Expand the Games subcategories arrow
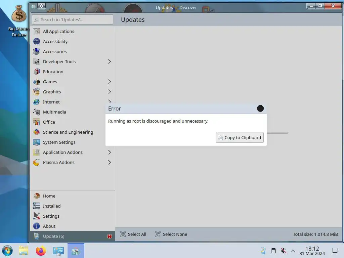 (110, 82)
